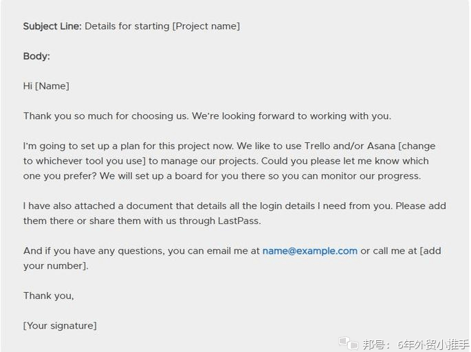This screenshot has width=471, height=352.
Task: Click the 'Thank you so much' sentence
Action: (x=106, y=116)
